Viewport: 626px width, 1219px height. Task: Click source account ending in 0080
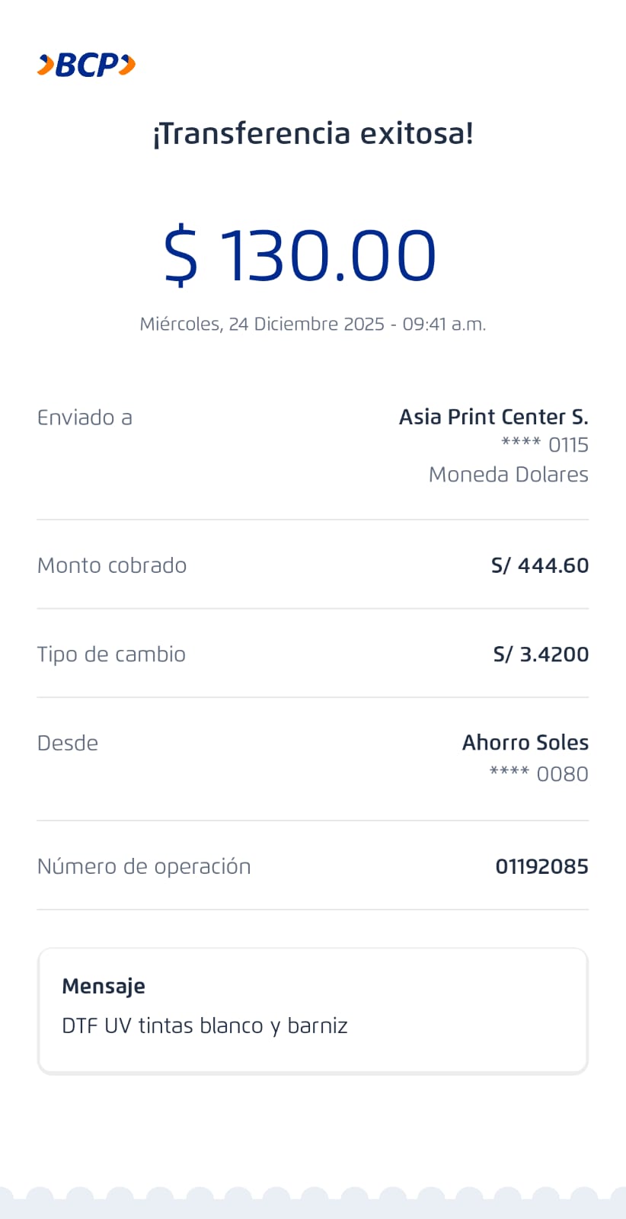(538, 774)
